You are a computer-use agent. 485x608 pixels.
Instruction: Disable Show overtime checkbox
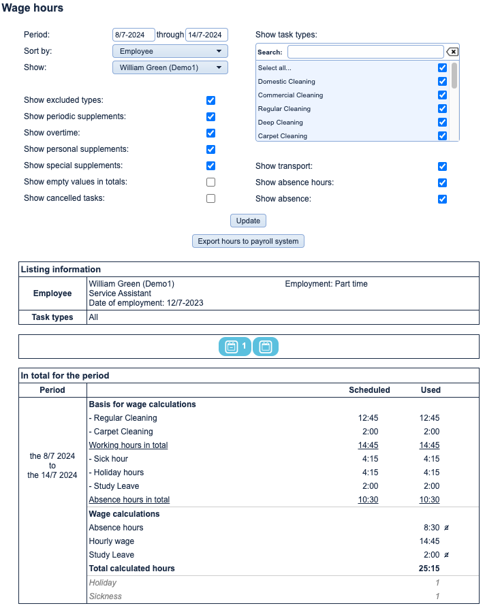tap(210, 133)
